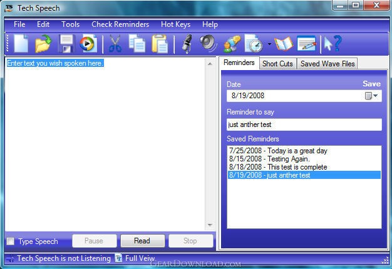Click the Paste clipboard icon
This screenshot has height=269, width=392.
(x=160, y=44)
